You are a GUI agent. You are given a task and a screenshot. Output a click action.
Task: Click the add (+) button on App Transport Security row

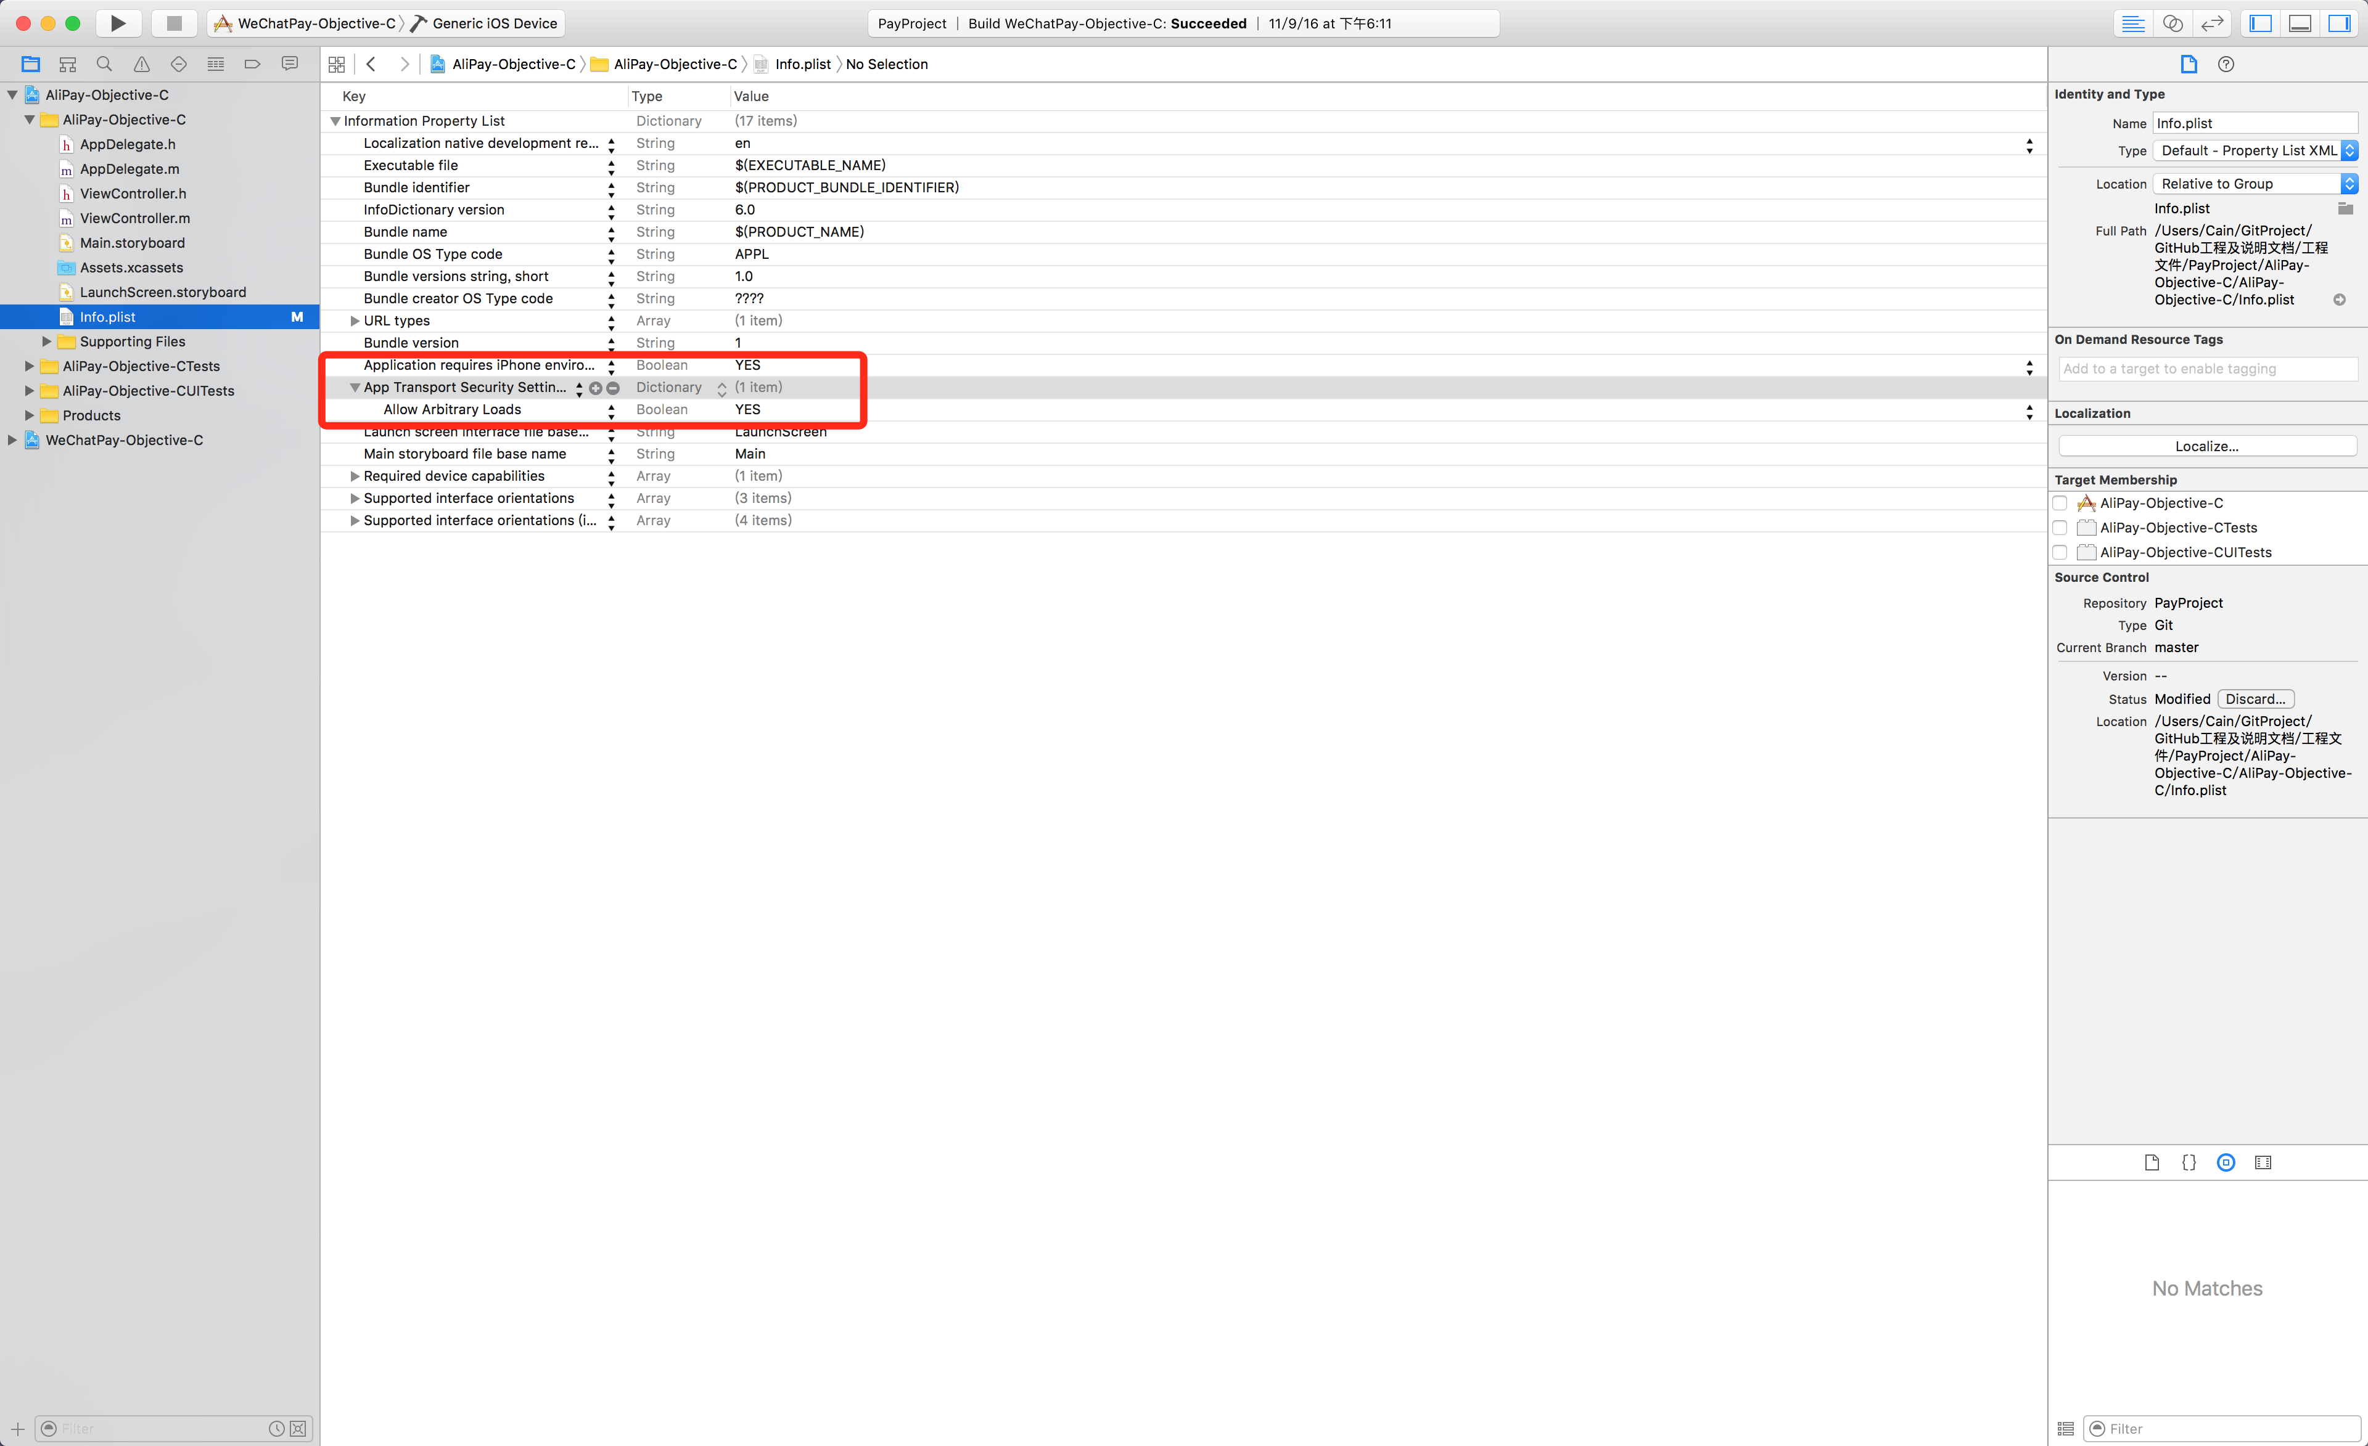(x=595, y=388)
